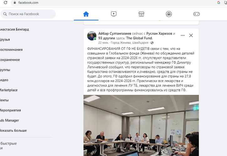Open post options three-dots menu

183,35
